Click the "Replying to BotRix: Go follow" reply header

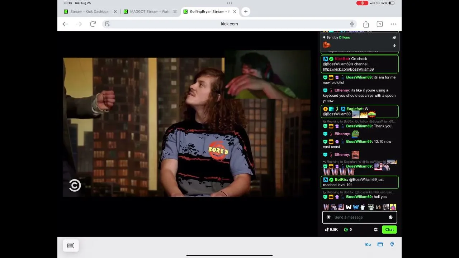point(359,121)
